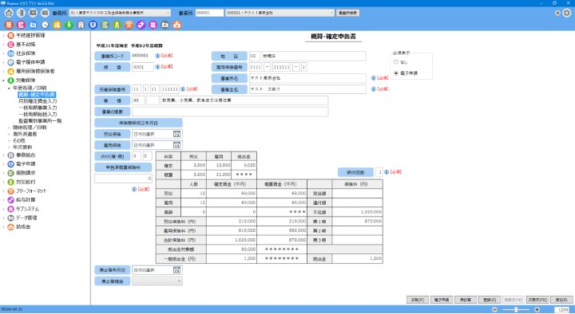This screenshot has height=314, width=575.
Task: Open the blue 社会保険 toolbar icon
Action: click(x=33, y=25)
